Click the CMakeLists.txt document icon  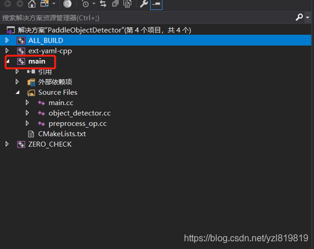[x=31, y=134]
